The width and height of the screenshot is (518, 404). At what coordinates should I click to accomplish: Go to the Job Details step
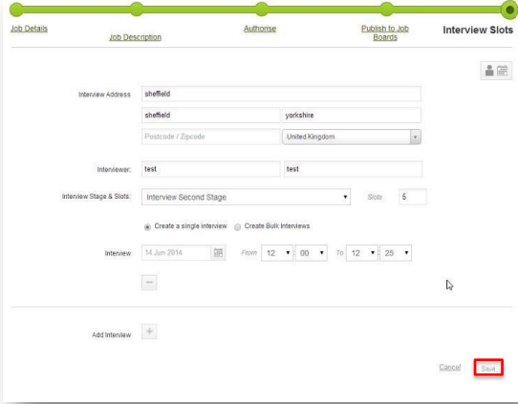(x=29, y=29)
